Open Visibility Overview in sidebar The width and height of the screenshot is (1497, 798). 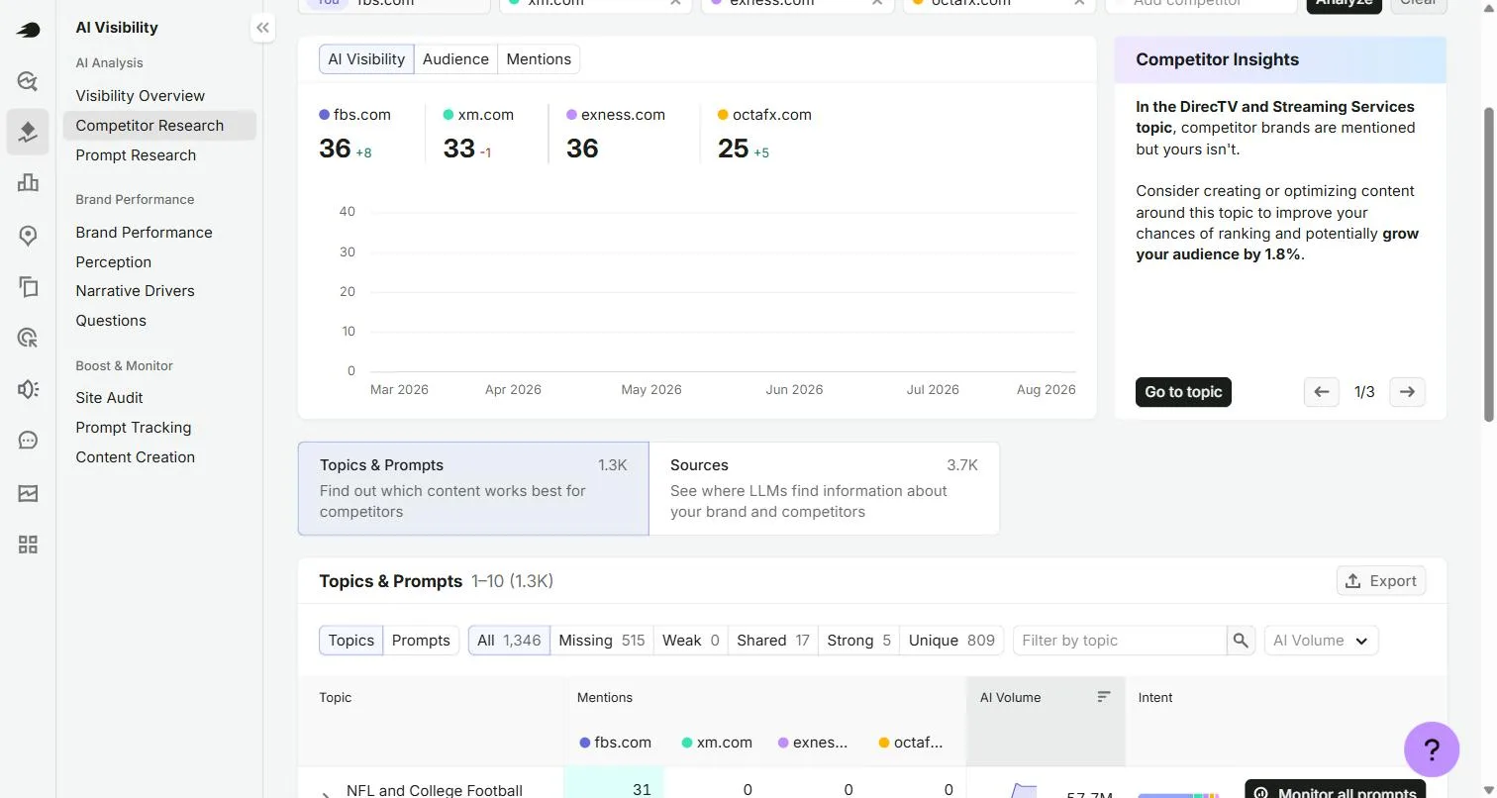coord(141,96)
